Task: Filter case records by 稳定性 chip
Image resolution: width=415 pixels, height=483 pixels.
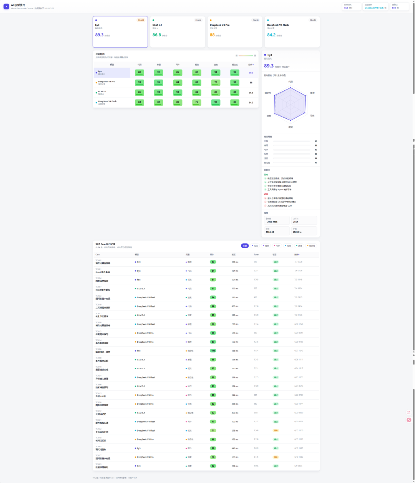Action: 311,246
